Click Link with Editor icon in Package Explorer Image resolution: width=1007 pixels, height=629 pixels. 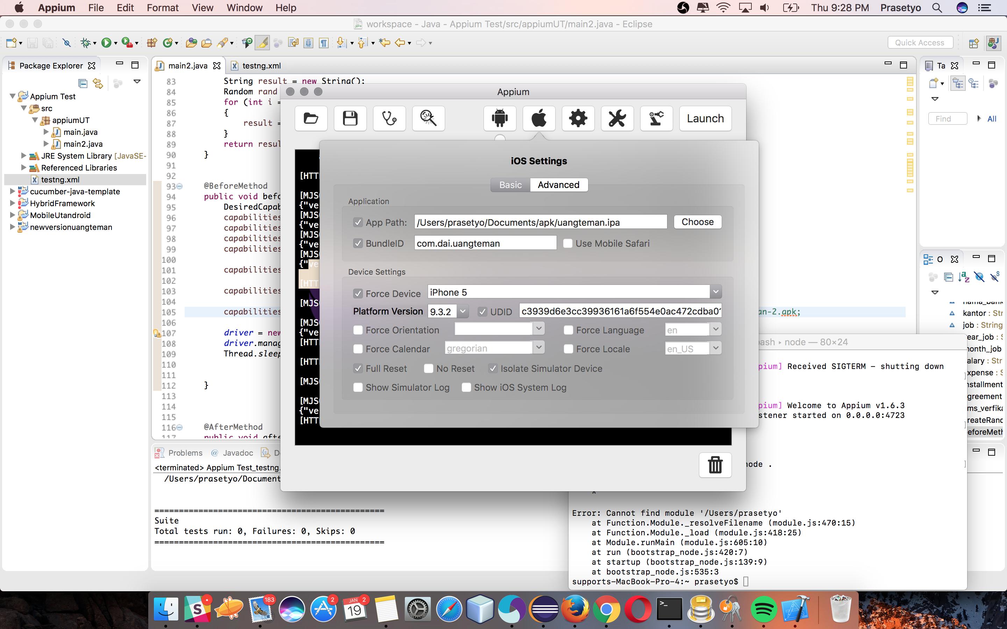(x=98, y=83)
